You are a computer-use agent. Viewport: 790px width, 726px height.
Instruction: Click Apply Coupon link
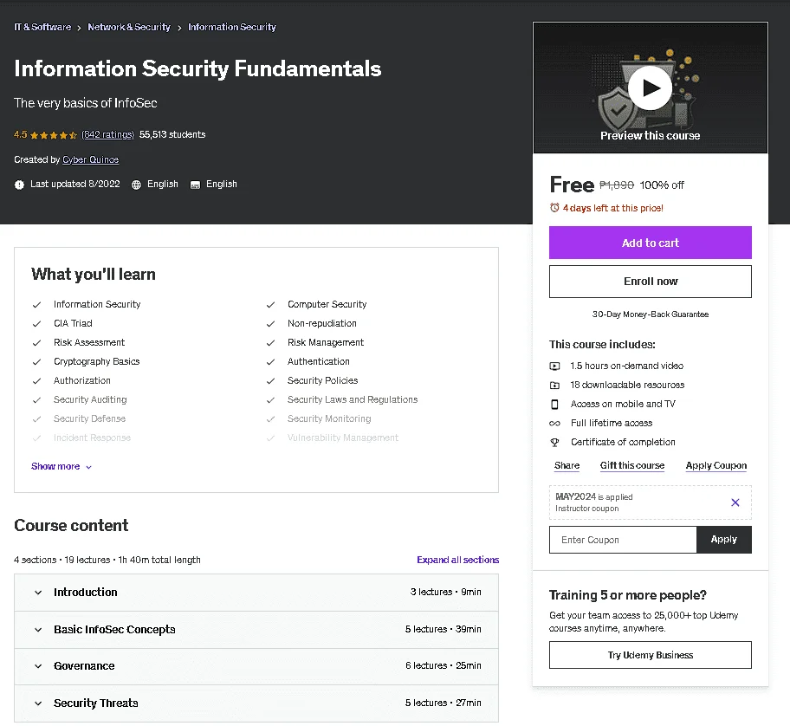click(716, 465)
